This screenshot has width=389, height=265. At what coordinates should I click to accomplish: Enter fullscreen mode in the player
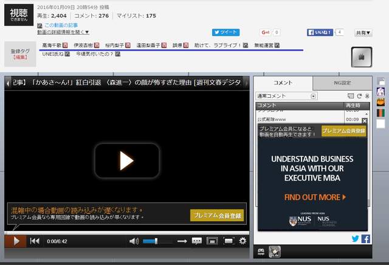229,241
